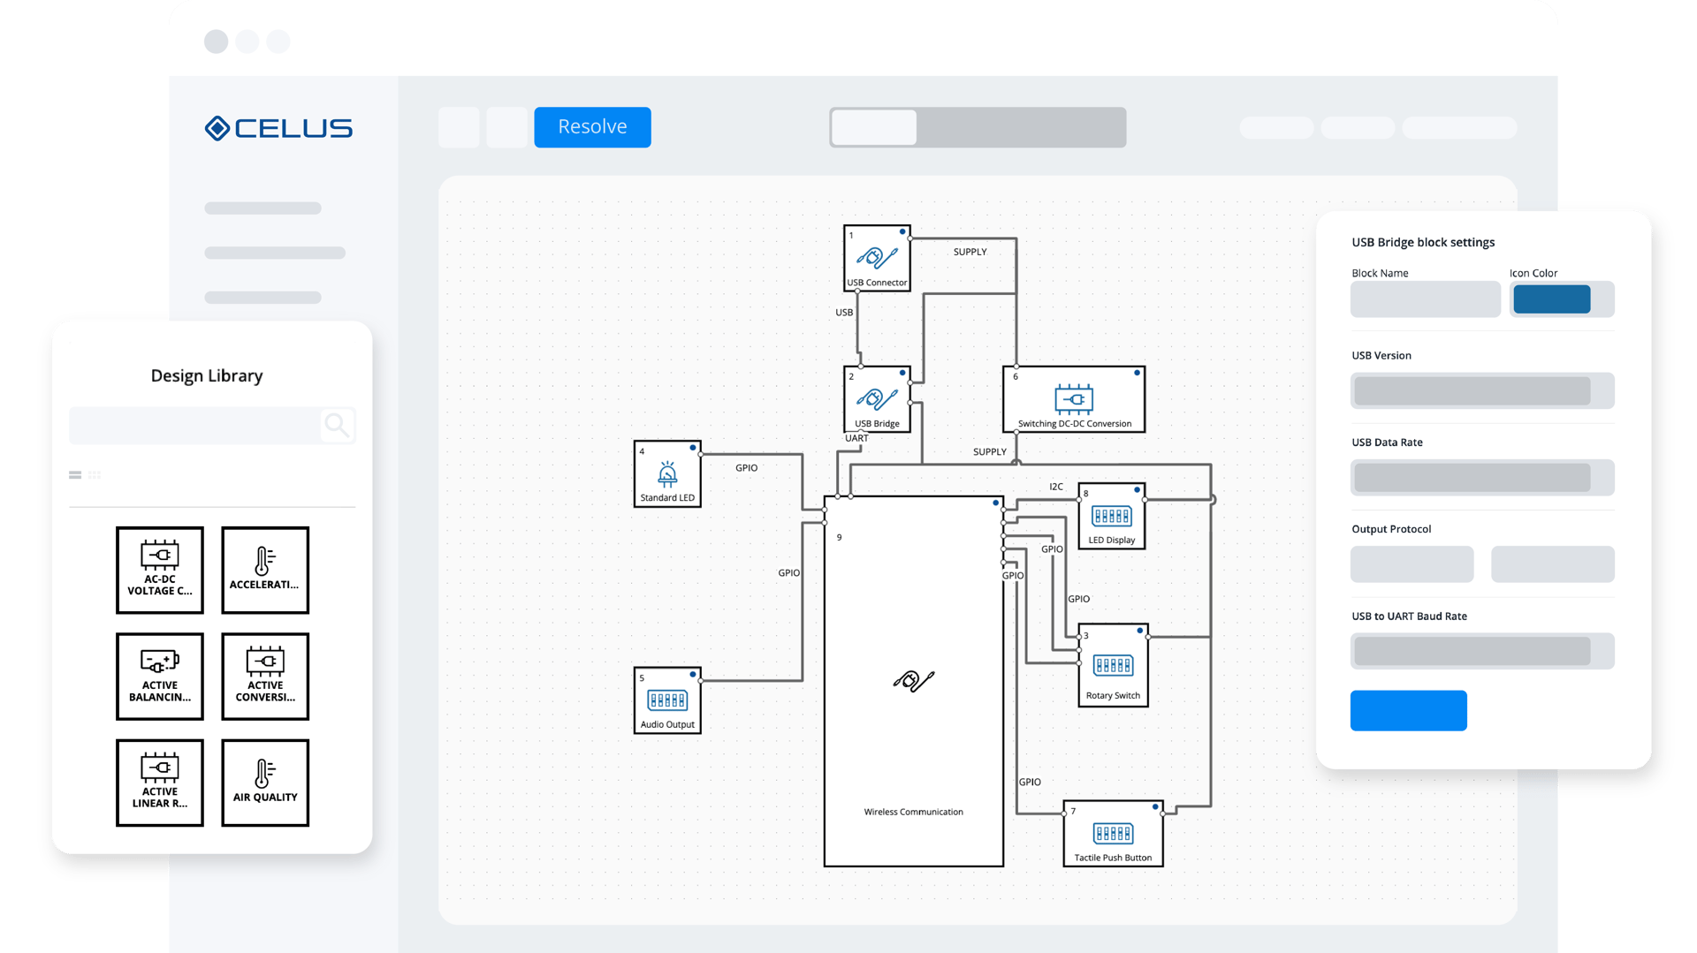Choose the Active Linear R... library block
Viewport: 1697px width, 953px height.
pos(160,783)
